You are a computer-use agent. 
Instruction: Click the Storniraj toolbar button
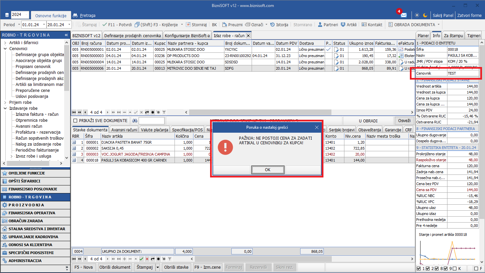196,25
